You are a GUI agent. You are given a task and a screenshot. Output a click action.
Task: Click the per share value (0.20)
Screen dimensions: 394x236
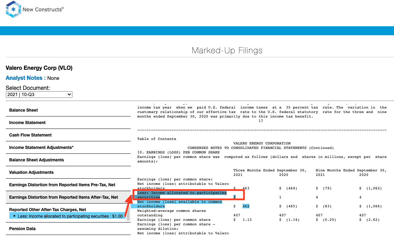click(330, 220)
